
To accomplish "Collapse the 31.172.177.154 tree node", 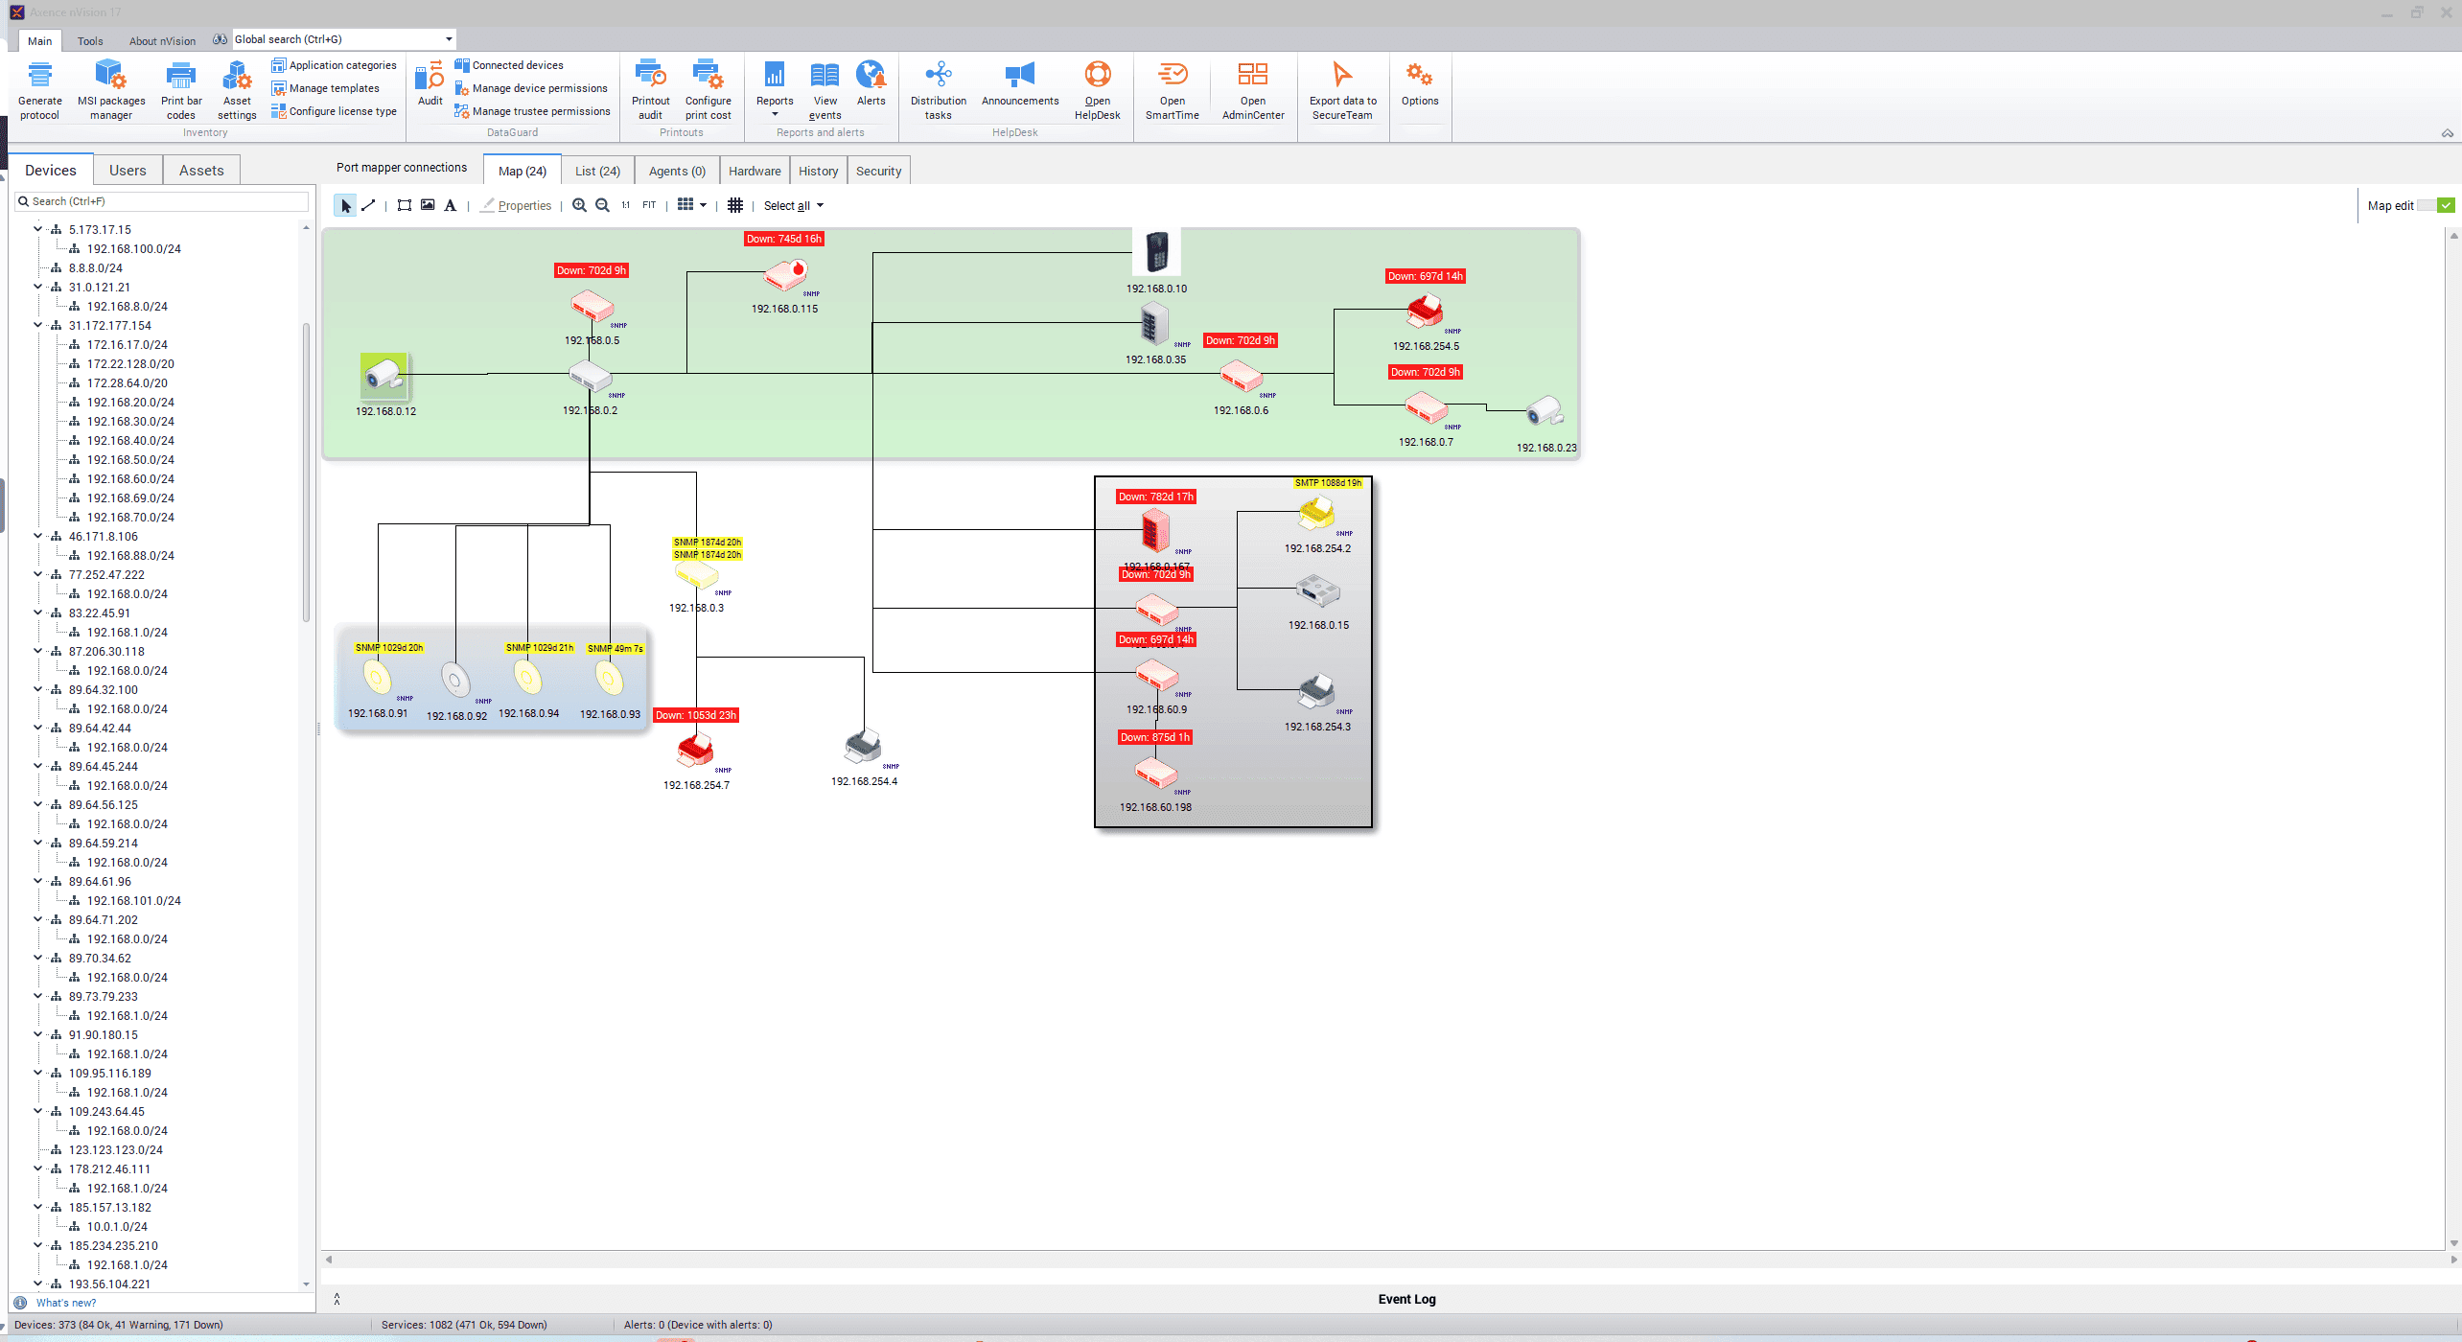I will 38,325.
